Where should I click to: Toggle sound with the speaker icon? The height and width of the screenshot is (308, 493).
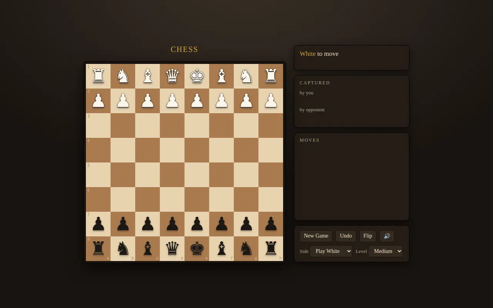387,236
